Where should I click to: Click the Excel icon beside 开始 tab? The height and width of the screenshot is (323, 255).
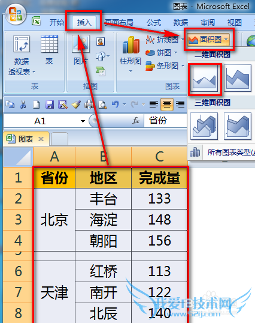click(36, 21)
